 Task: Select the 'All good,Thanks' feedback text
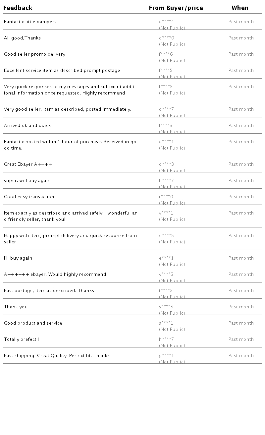[x=22, y=38]
